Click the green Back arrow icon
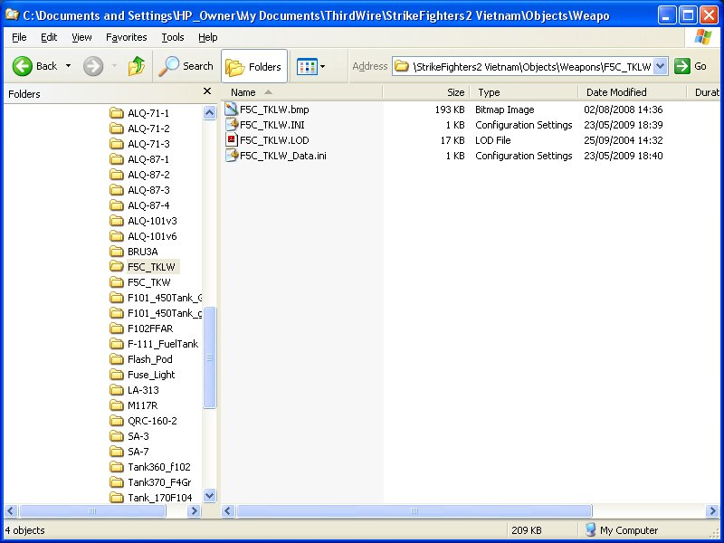This screenshot has height=543, width=724. pyautogui.click(x=22, y=66)
